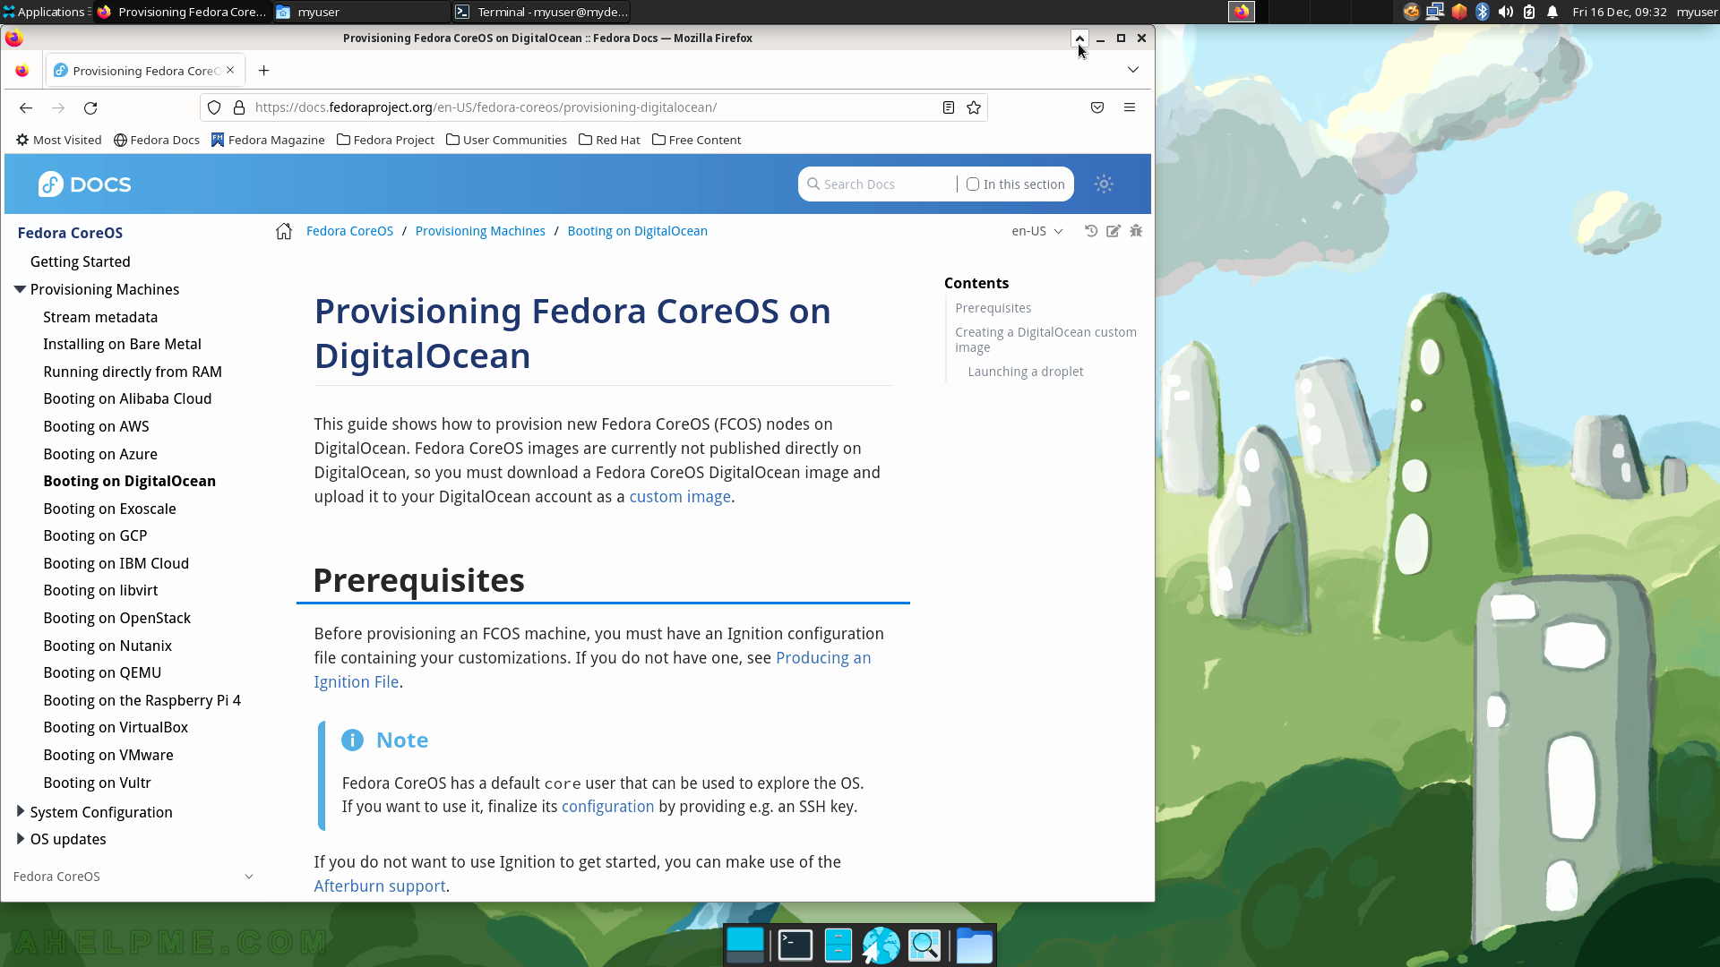
Task: Open the Red Hat bookmarks folder
Action: 610,140
